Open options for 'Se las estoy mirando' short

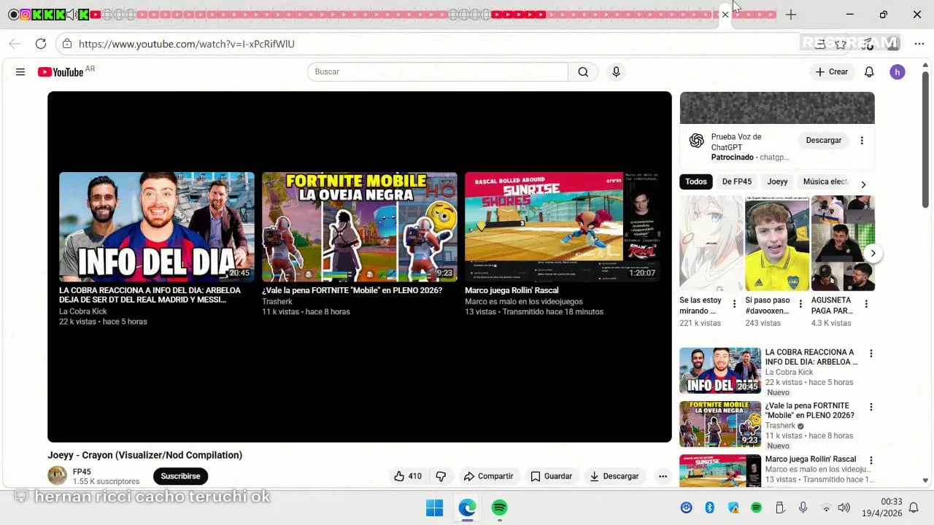pyautogui.click(x=734, y=304)
